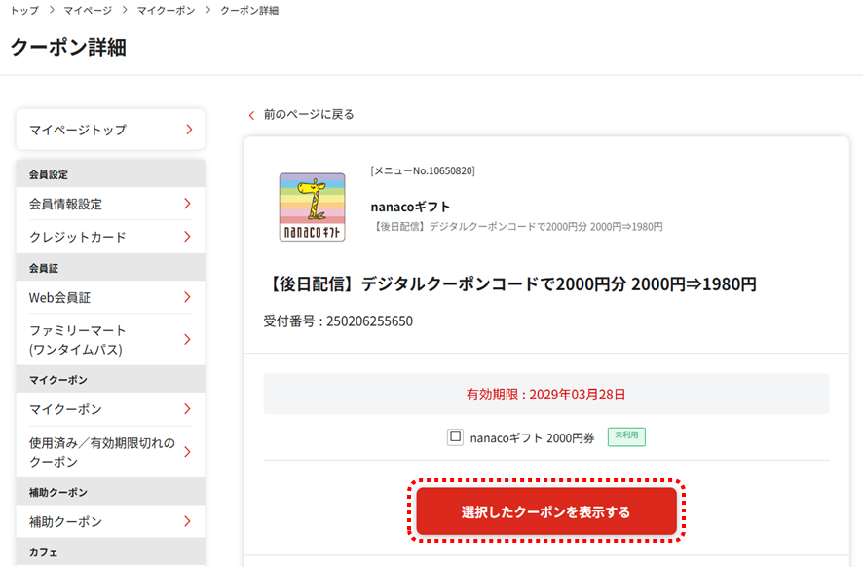Click chevron beside Web会員証
This screenshot has width=863, height=567.
pyautogui.click(x=188, y=297)
